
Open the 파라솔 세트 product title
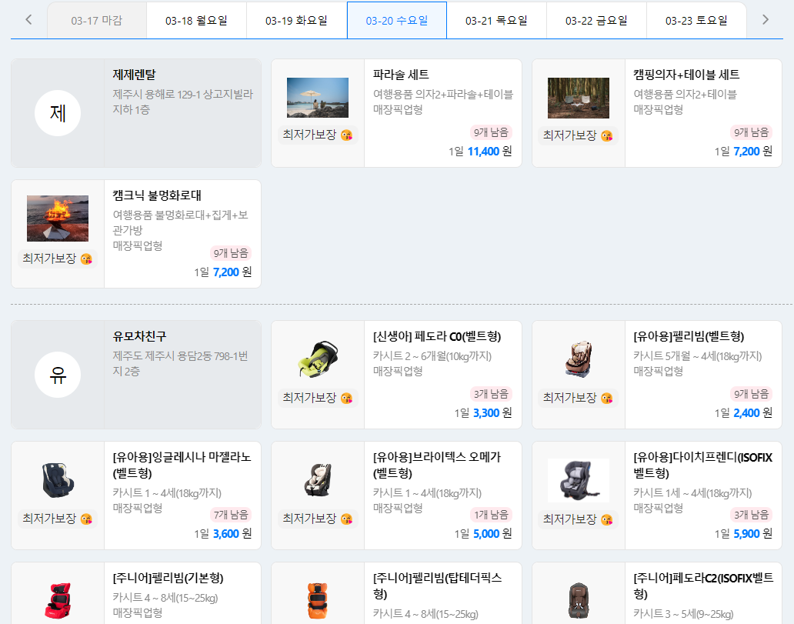pos(401,75)
